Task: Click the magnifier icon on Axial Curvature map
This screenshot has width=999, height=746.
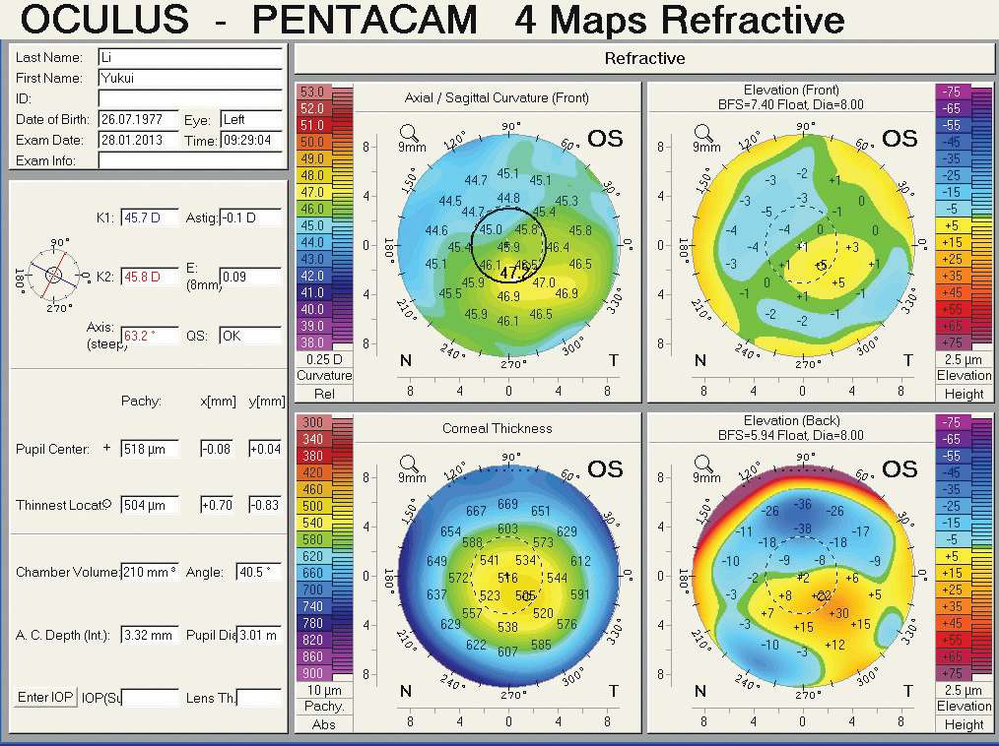Action: click(x=408, y=133)
